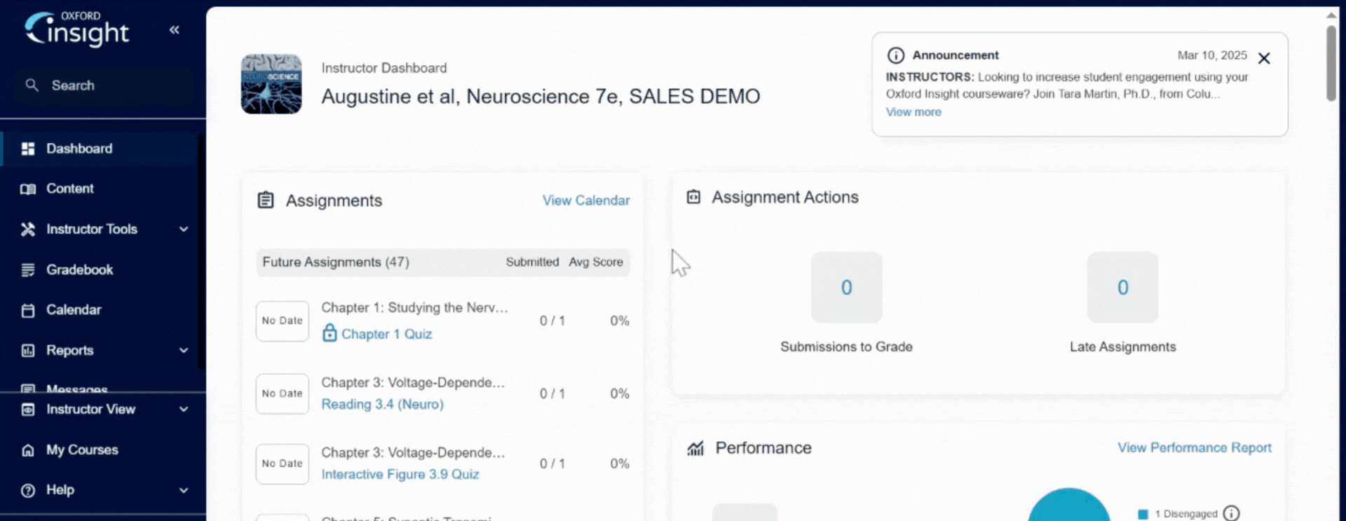The image size is (1346, 521).
Task: Open View Performance Report link
Action: [1195, 447]
